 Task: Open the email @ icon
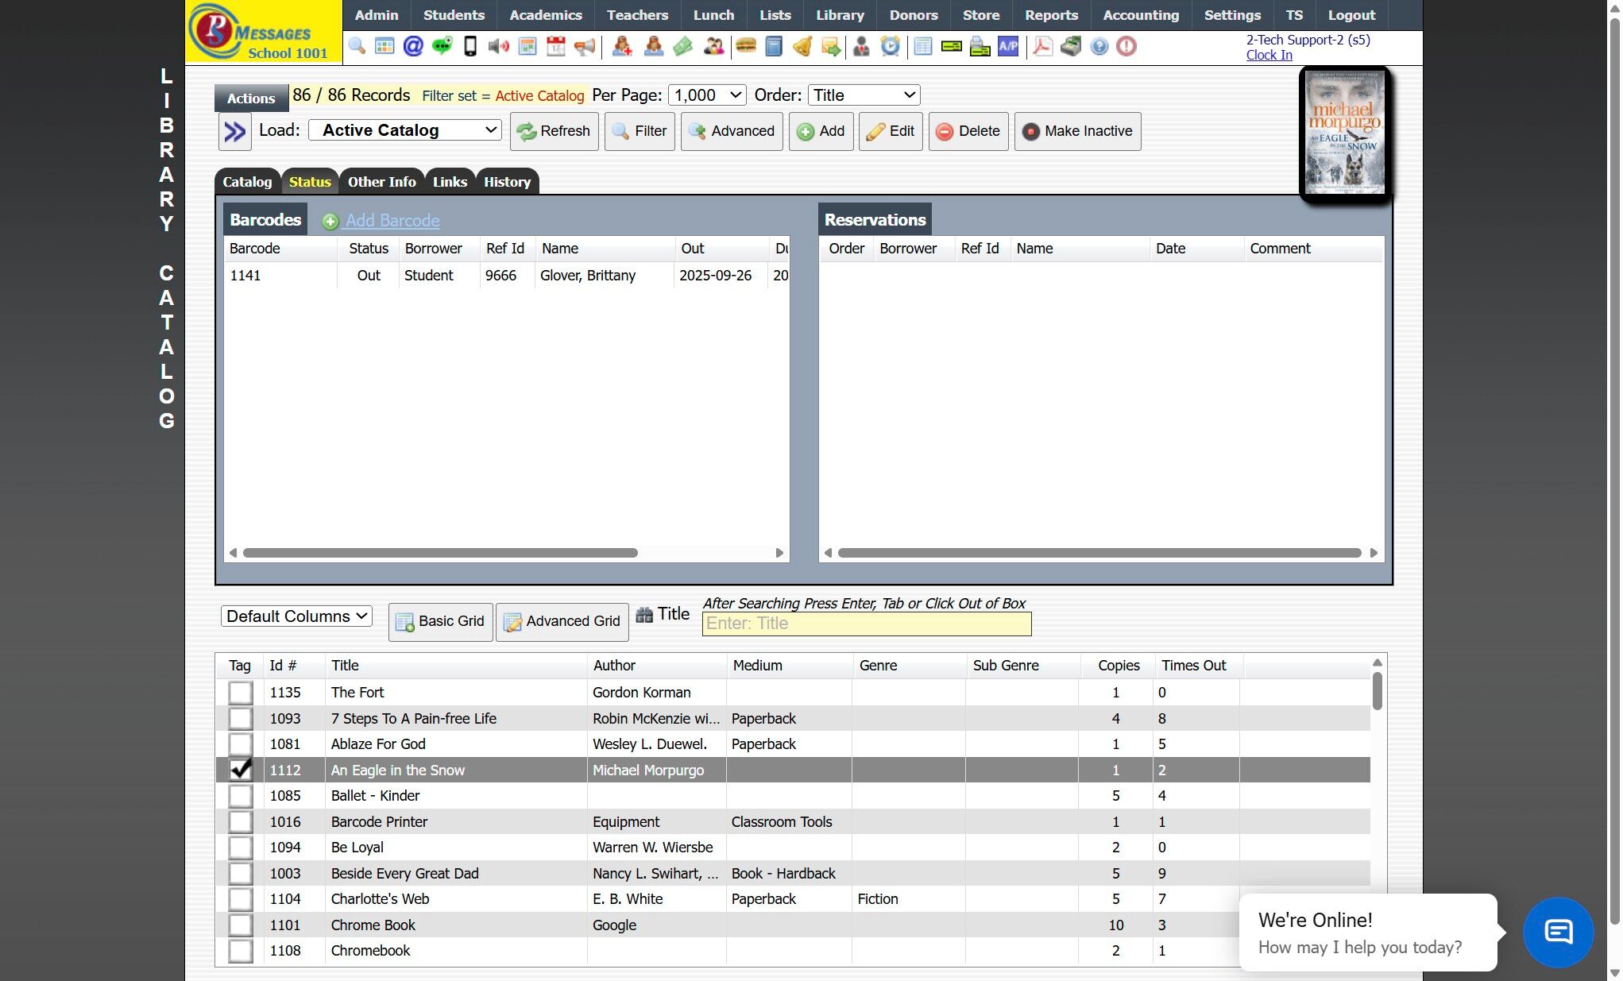pos(413,47)
